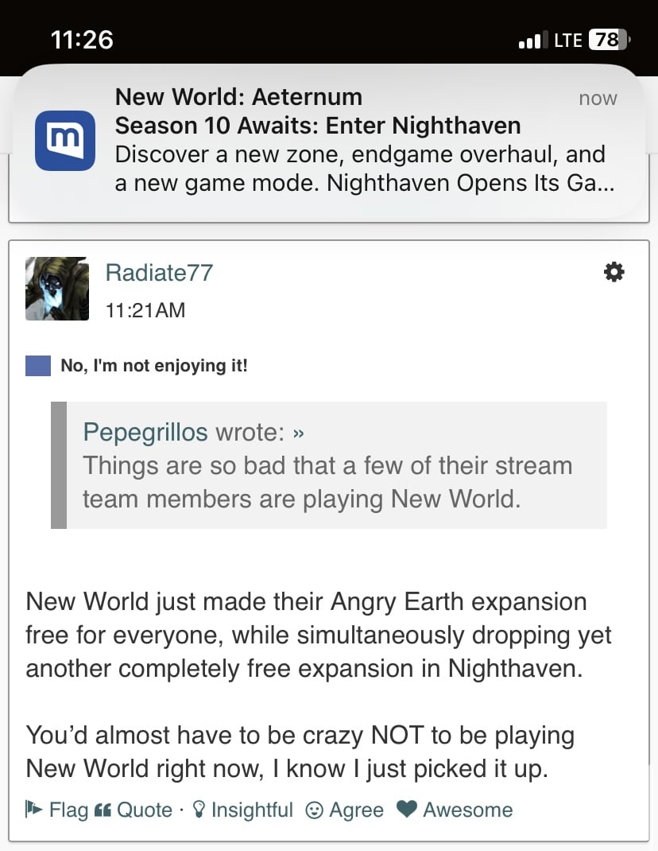658x851 pixels.
Task: Tap the battery indicator in status bar
Action: click(x=610, y=40)
